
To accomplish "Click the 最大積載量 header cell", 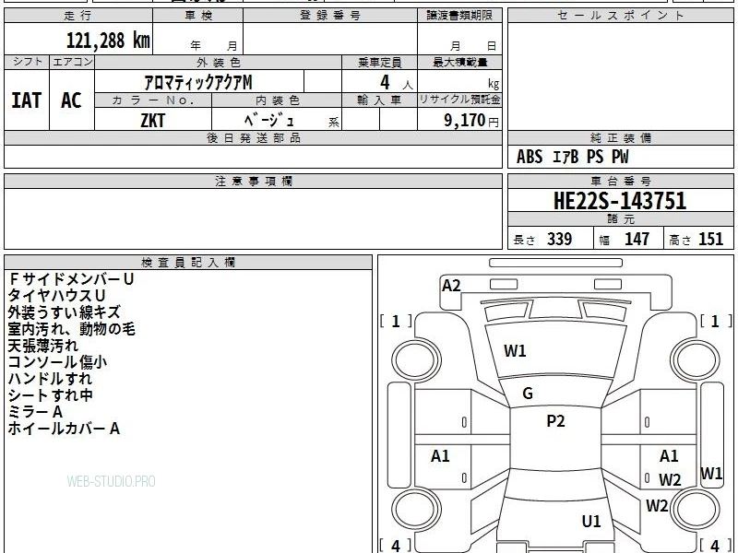I will 459,63.
